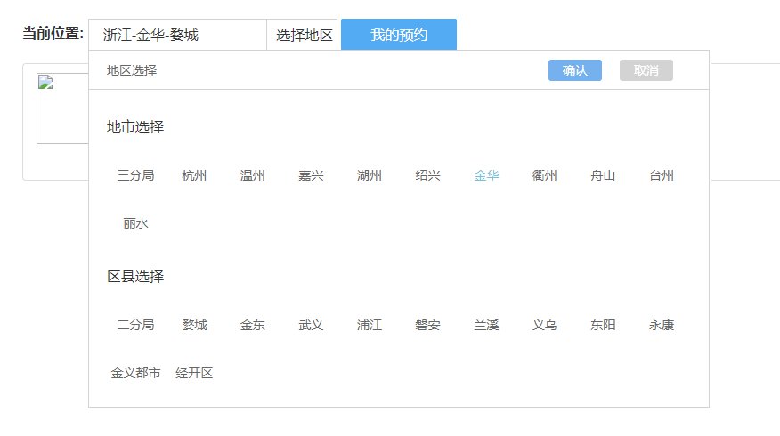Pick 义乌 from the district list
The image size is (780, 436).
pyautogui.click(x=545, y=325)
